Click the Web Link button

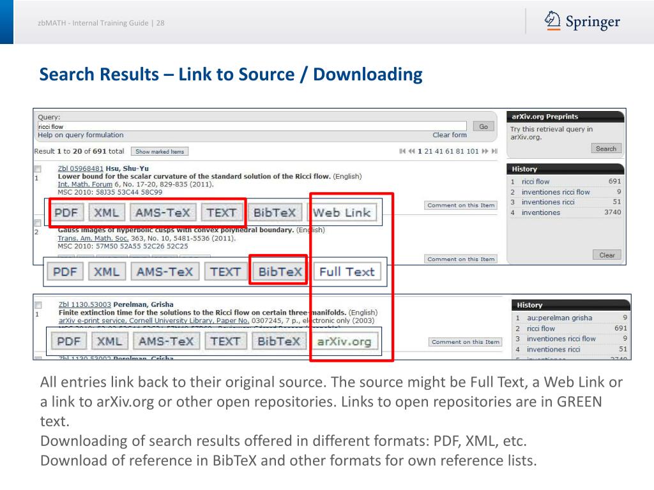pyautogui.click(x=342, y=212)
